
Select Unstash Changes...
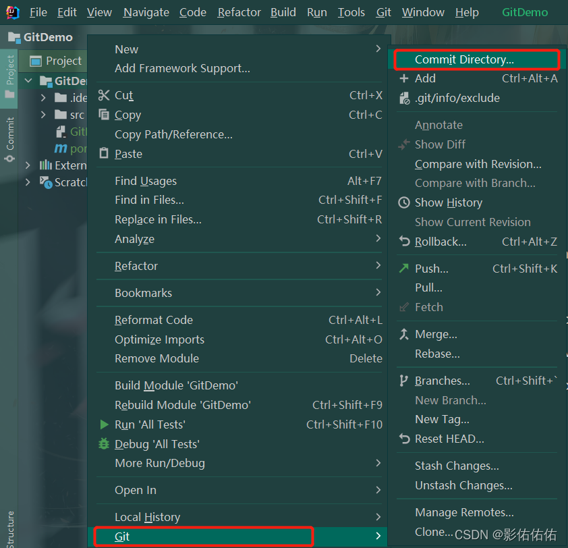pos(477,485)
